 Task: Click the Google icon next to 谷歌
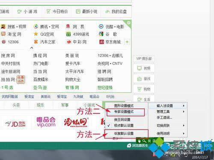tap(101, 34)
